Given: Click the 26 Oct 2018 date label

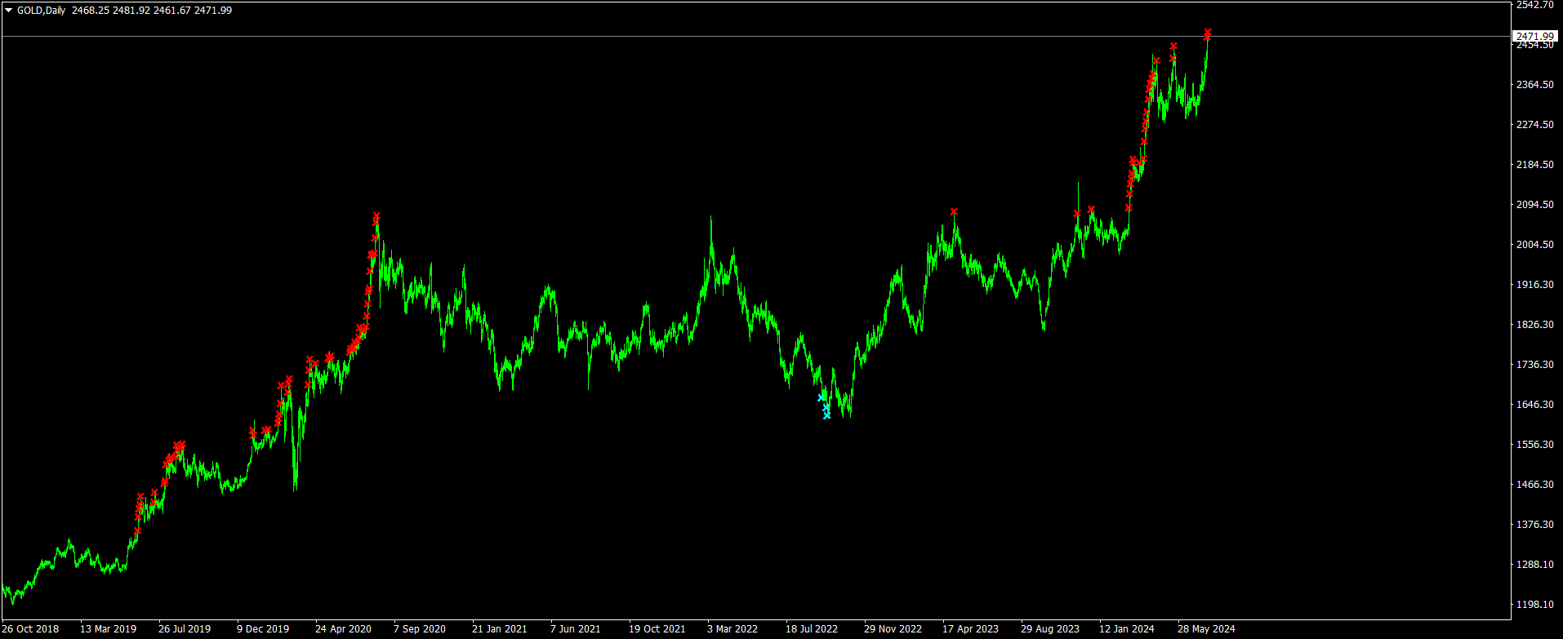Looking at the screenshot, I should [x=31, y=629].
